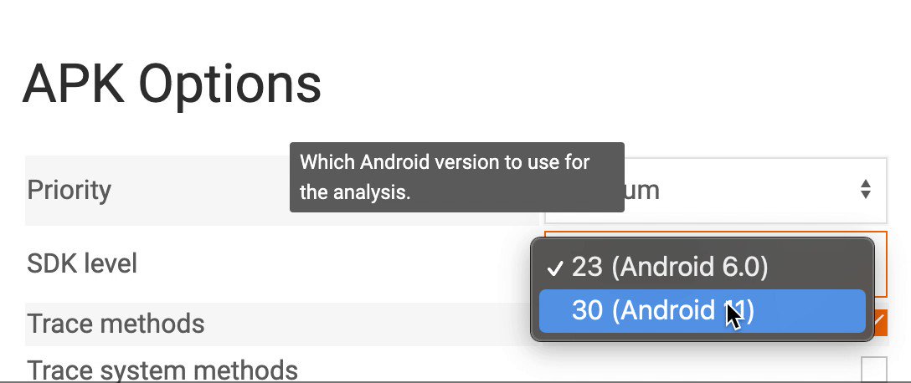Uncheck the orange Trace methods checkbox
The height and width of the screenshot is (383, 911).
(x=880, y=323)
